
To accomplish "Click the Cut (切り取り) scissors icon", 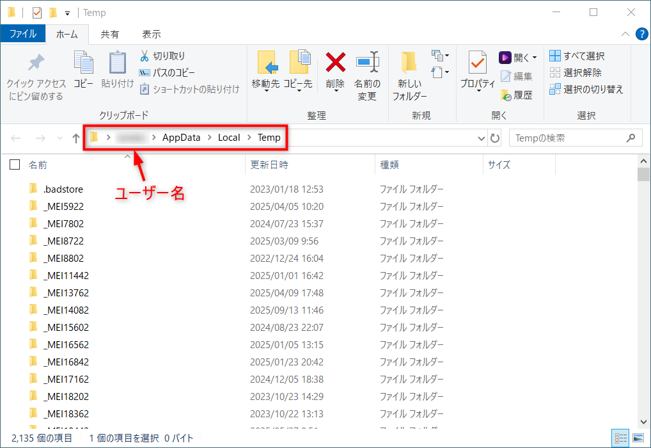I will [x=145, y=56].
